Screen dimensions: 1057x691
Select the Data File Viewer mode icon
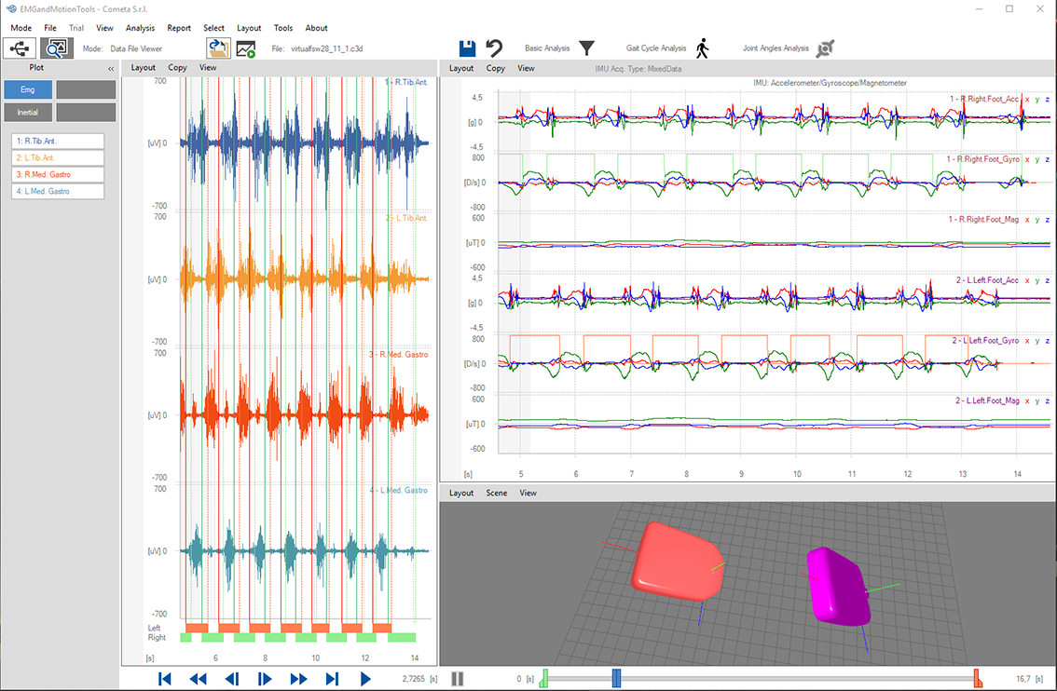pyautogui.click(x=57, y=47)
